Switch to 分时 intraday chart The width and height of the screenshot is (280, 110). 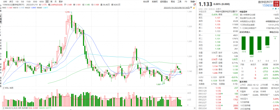(x=5, y=1)
